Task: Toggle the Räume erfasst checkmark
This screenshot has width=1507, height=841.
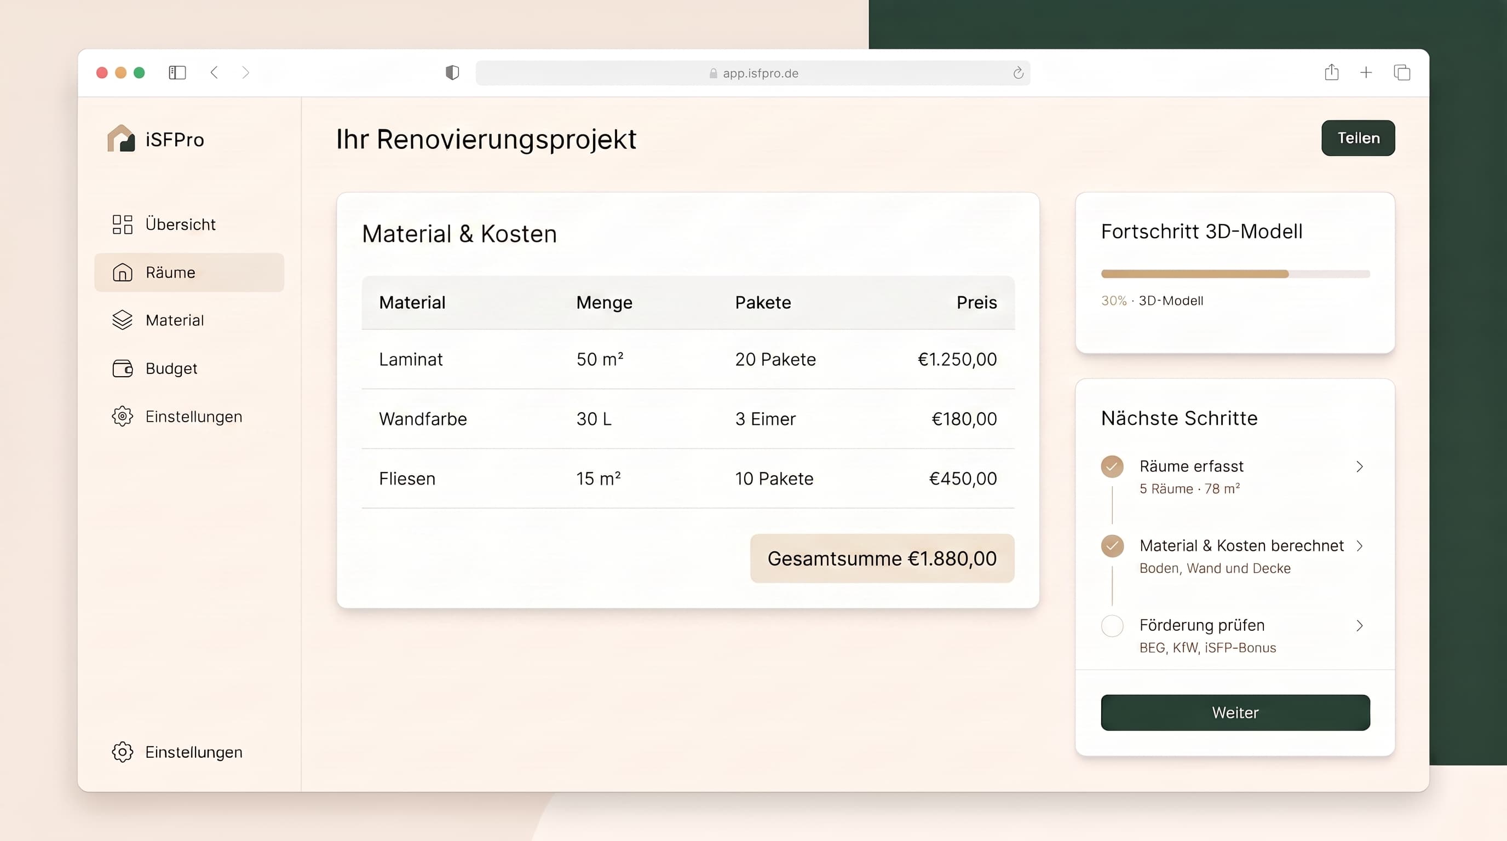Action: point(1112,466)
